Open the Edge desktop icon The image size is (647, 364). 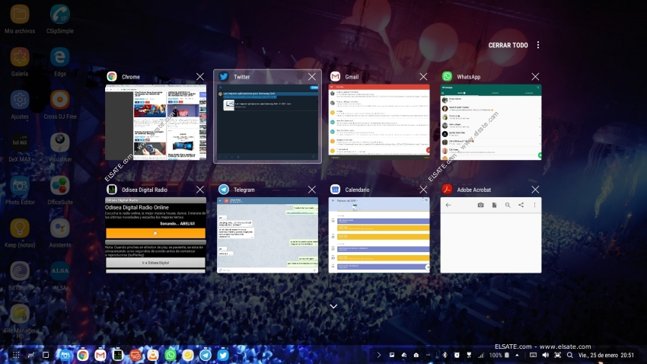[x=60, y=62]
